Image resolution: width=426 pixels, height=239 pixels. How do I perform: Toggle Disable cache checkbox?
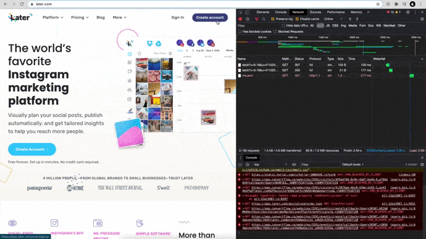297,19
